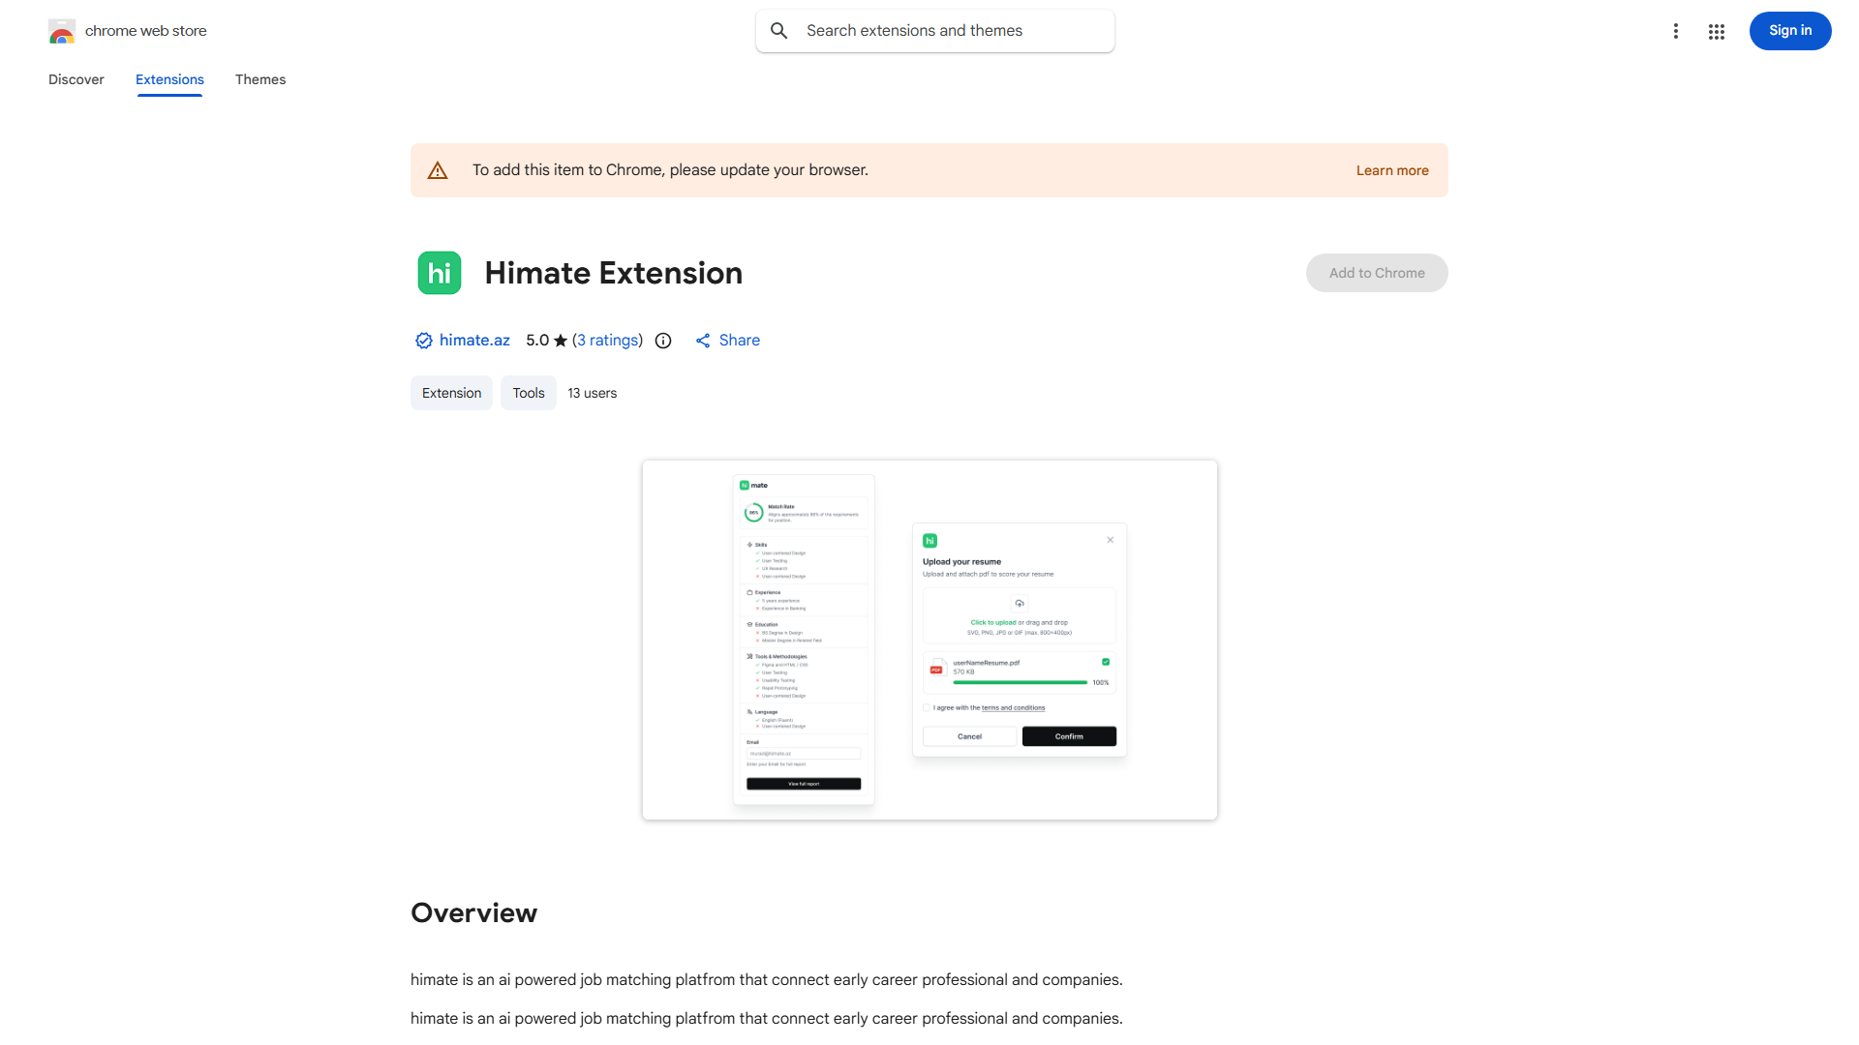
Task: Click the green Himate extension logo
Action: [439, 272]
